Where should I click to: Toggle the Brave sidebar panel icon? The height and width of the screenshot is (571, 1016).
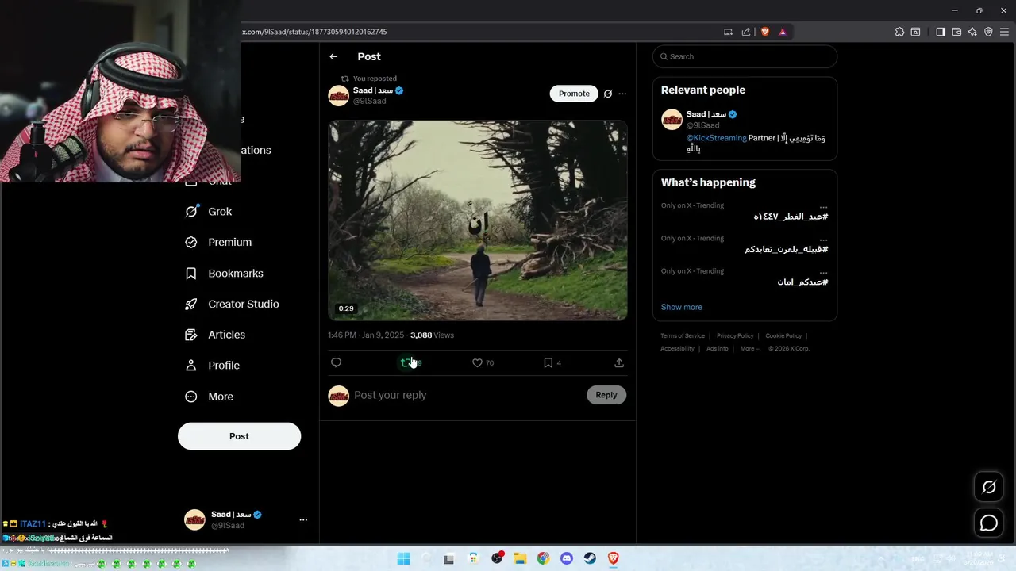point(941,32)
